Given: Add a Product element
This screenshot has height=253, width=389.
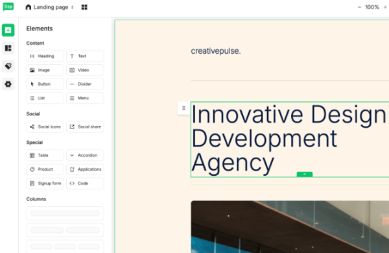Looking at the screenshot, I should (x=45, y=169).
